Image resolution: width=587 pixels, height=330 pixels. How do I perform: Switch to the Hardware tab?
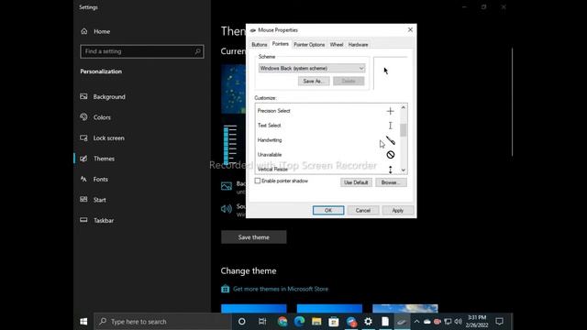click(358, 45)
